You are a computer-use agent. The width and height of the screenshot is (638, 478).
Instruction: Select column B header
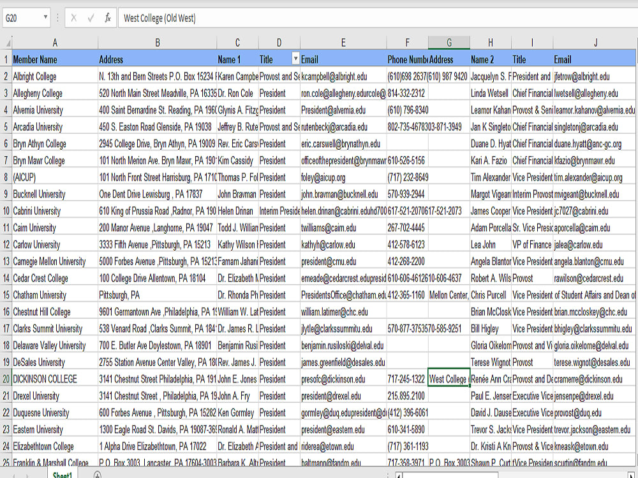point(157,42)
